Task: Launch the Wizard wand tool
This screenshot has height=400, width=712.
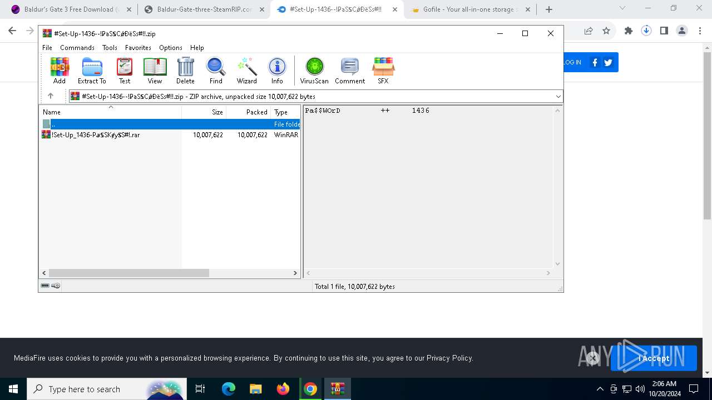Action: (246, 71)
